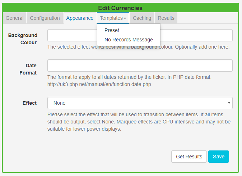Pick the No Records Message option
The image size is (242, 176).
click(x=129, y=40)
